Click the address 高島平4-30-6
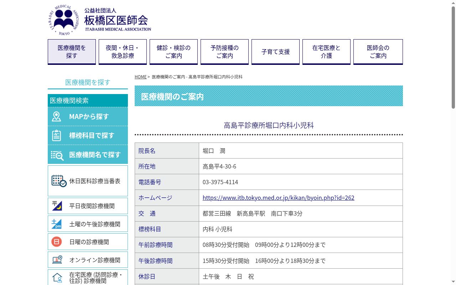The image size is (456, 285). [x=219, y=166]
